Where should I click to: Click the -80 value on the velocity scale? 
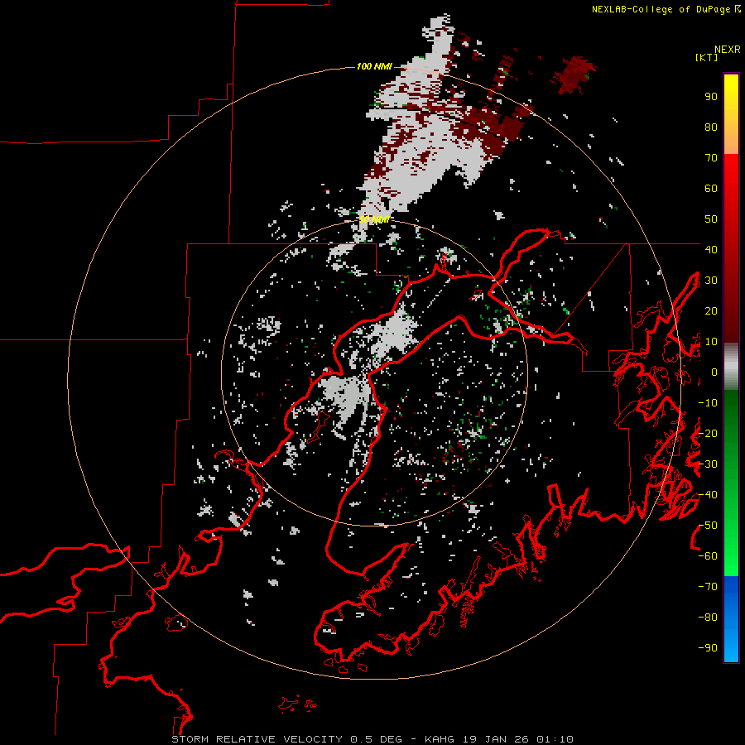coord(708,618)
